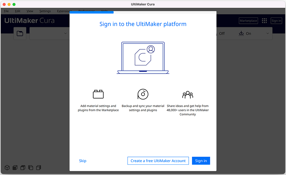286x175 pixels.
Task: Click the green macOS zoom button
Action: (14, 4)
